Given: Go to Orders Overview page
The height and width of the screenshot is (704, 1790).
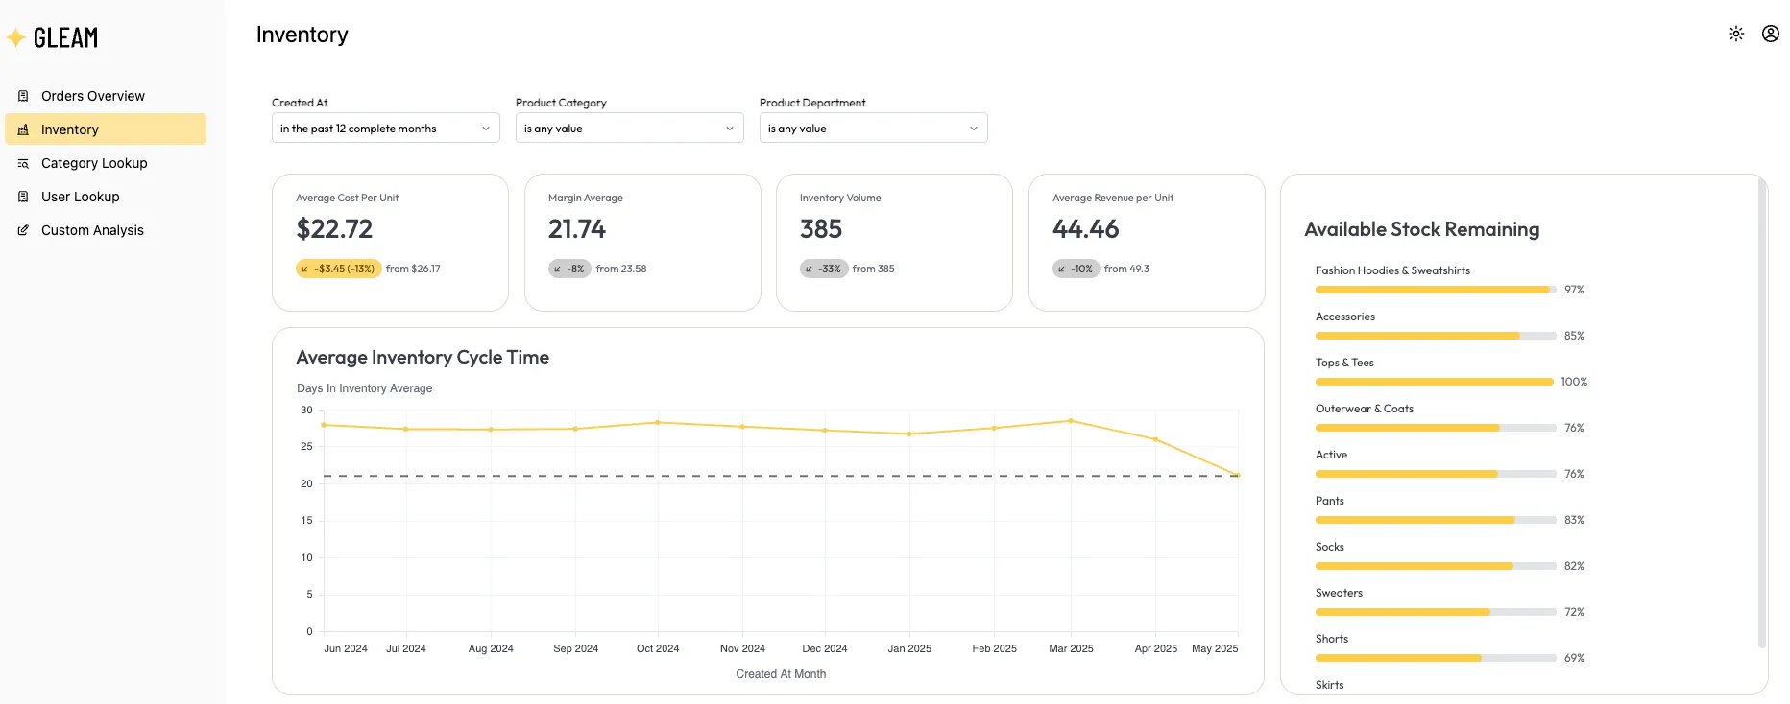Looking at the screenshot, I should pos(93,96).
